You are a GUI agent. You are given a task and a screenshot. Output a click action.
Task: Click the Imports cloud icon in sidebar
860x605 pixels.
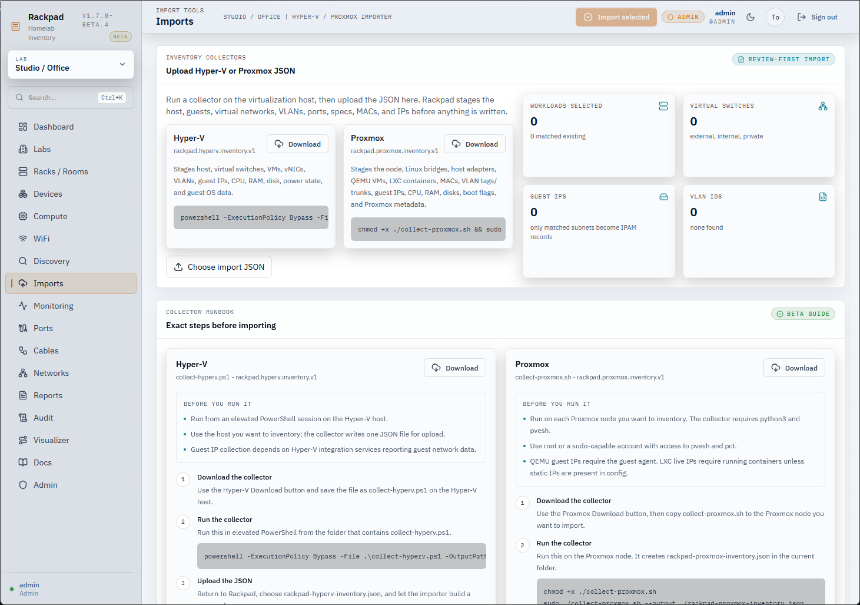pyautogui.click(x=23, y=283)
